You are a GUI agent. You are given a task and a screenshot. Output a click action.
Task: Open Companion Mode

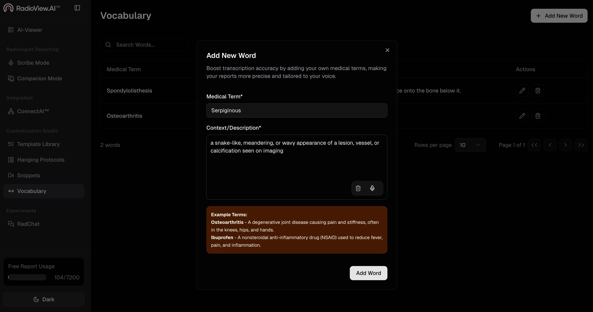(x=44, y=79)
